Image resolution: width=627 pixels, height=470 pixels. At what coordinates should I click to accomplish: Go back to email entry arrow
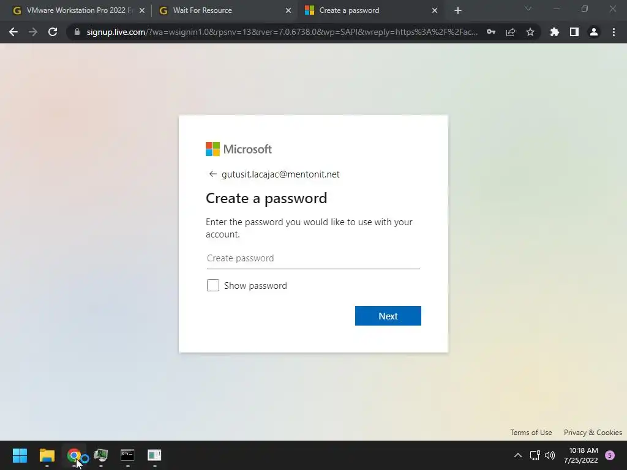click(212, 174)
